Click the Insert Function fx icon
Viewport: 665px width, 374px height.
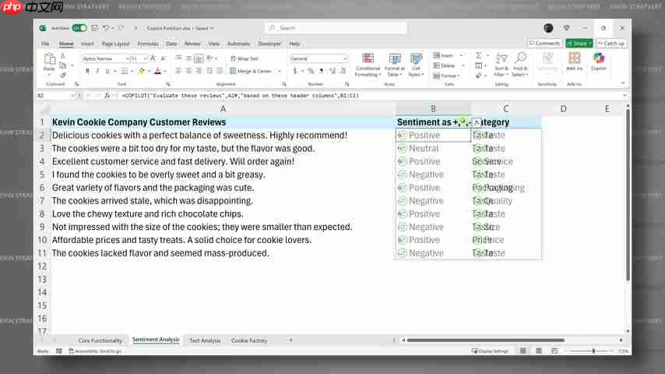107,96
